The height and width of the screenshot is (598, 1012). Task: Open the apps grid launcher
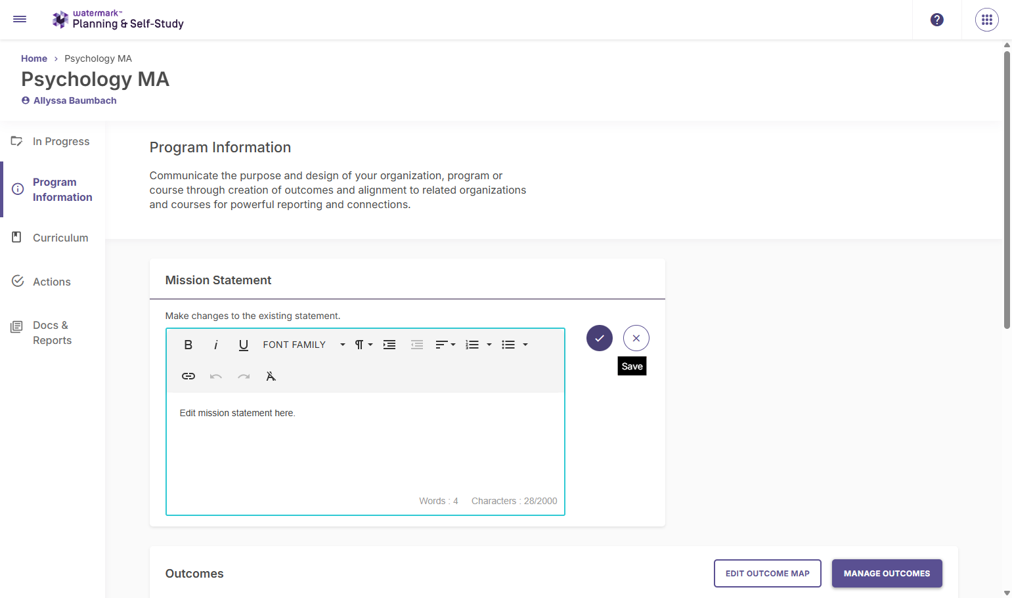pyautogui.click(x=986, y=20)
